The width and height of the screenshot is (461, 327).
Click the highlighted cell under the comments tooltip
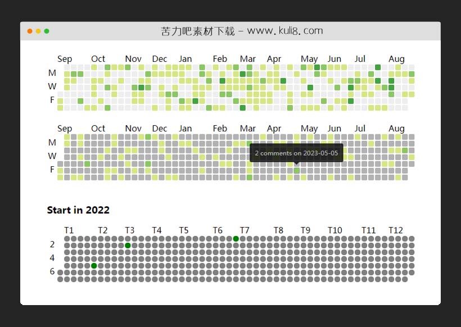296,171
